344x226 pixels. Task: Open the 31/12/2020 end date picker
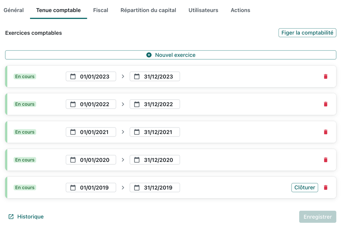pyautogui.click(x=158, y=160)
